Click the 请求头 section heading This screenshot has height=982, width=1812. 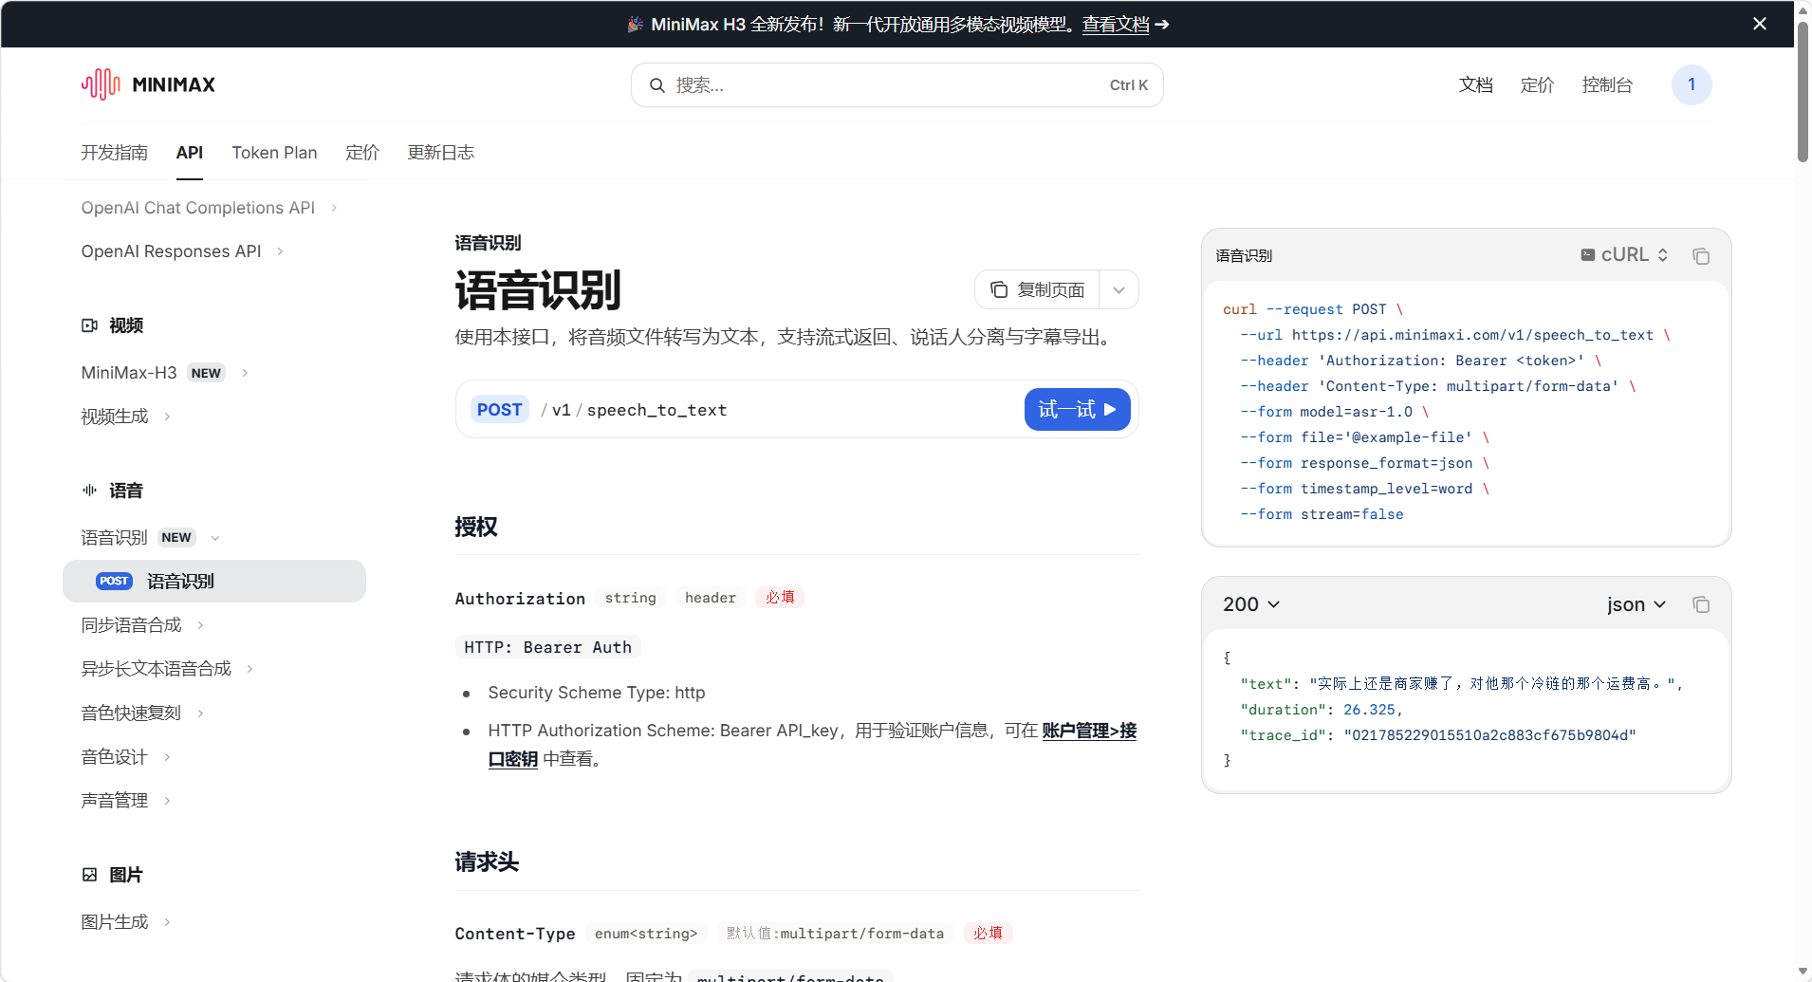tap(487, 862)
